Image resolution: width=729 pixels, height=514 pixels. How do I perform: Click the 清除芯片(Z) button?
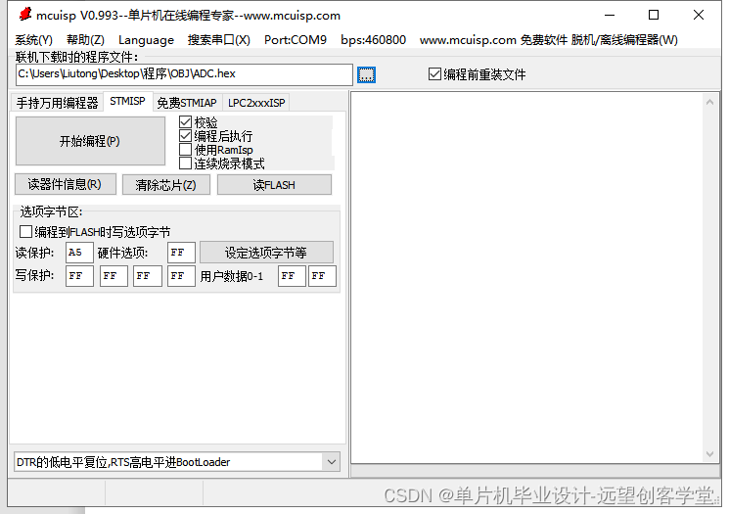pos(166,185)
